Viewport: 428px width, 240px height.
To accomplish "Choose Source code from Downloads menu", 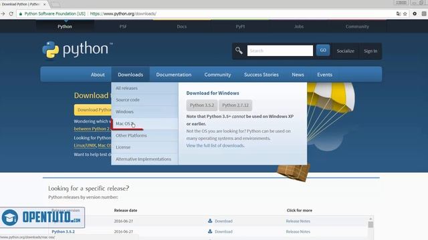I will tap(144, 100).
